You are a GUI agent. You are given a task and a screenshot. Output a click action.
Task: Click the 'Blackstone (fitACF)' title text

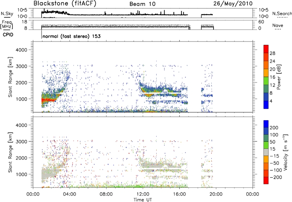[x=65, y=4]
